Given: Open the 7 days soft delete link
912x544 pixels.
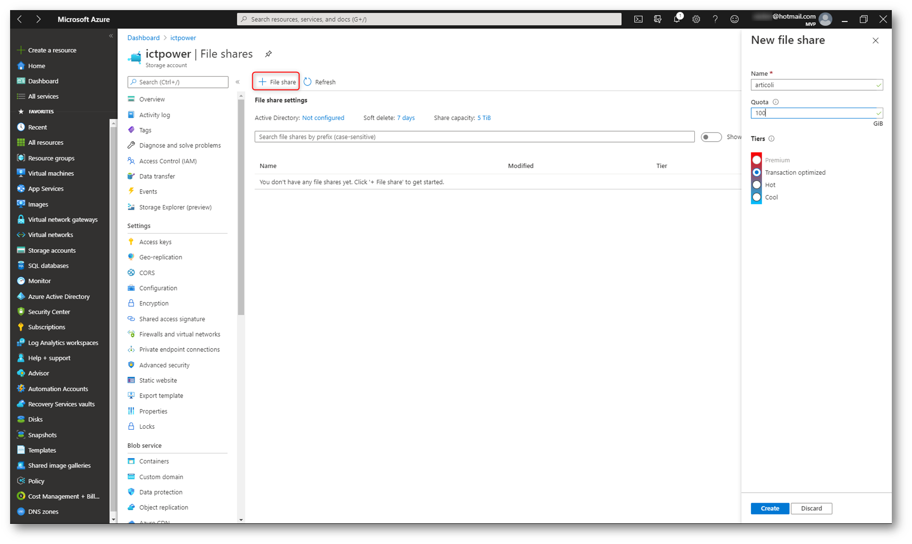Looking at the screenshot, I should pyautogui.click(x=406, y=118).
